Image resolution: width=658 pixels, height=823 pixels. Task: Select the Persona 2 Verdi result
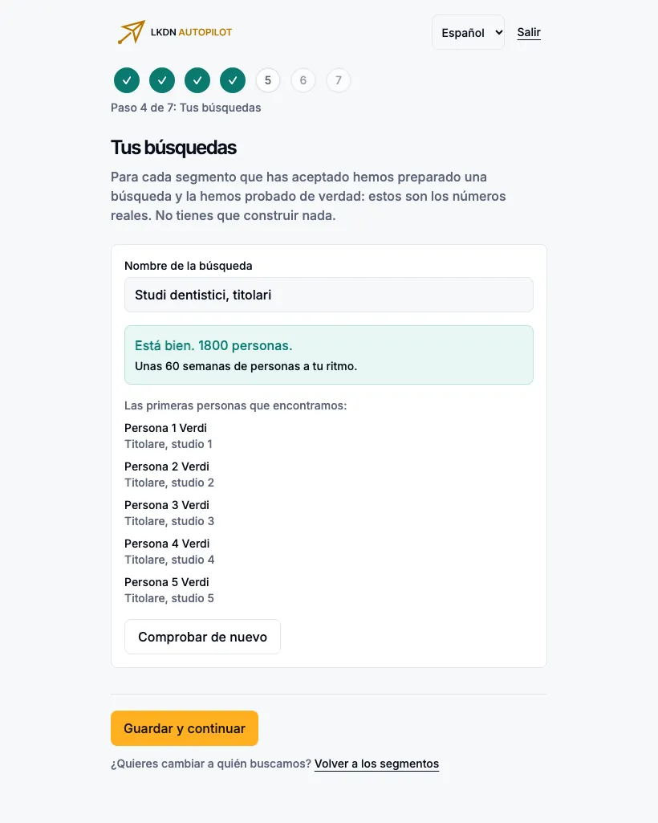pyautogui.click(x=169, y=475)
